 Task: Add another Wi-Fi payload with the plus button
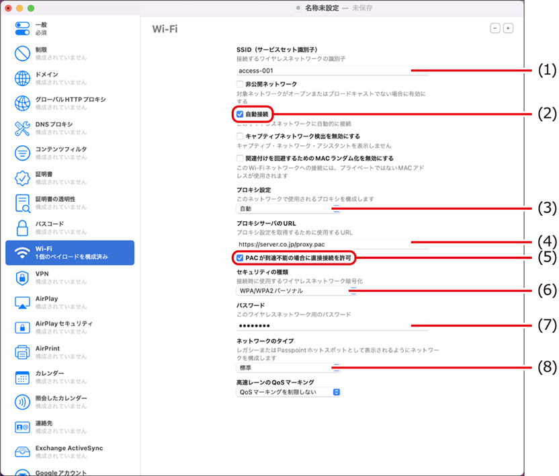[x=508, y=28]
